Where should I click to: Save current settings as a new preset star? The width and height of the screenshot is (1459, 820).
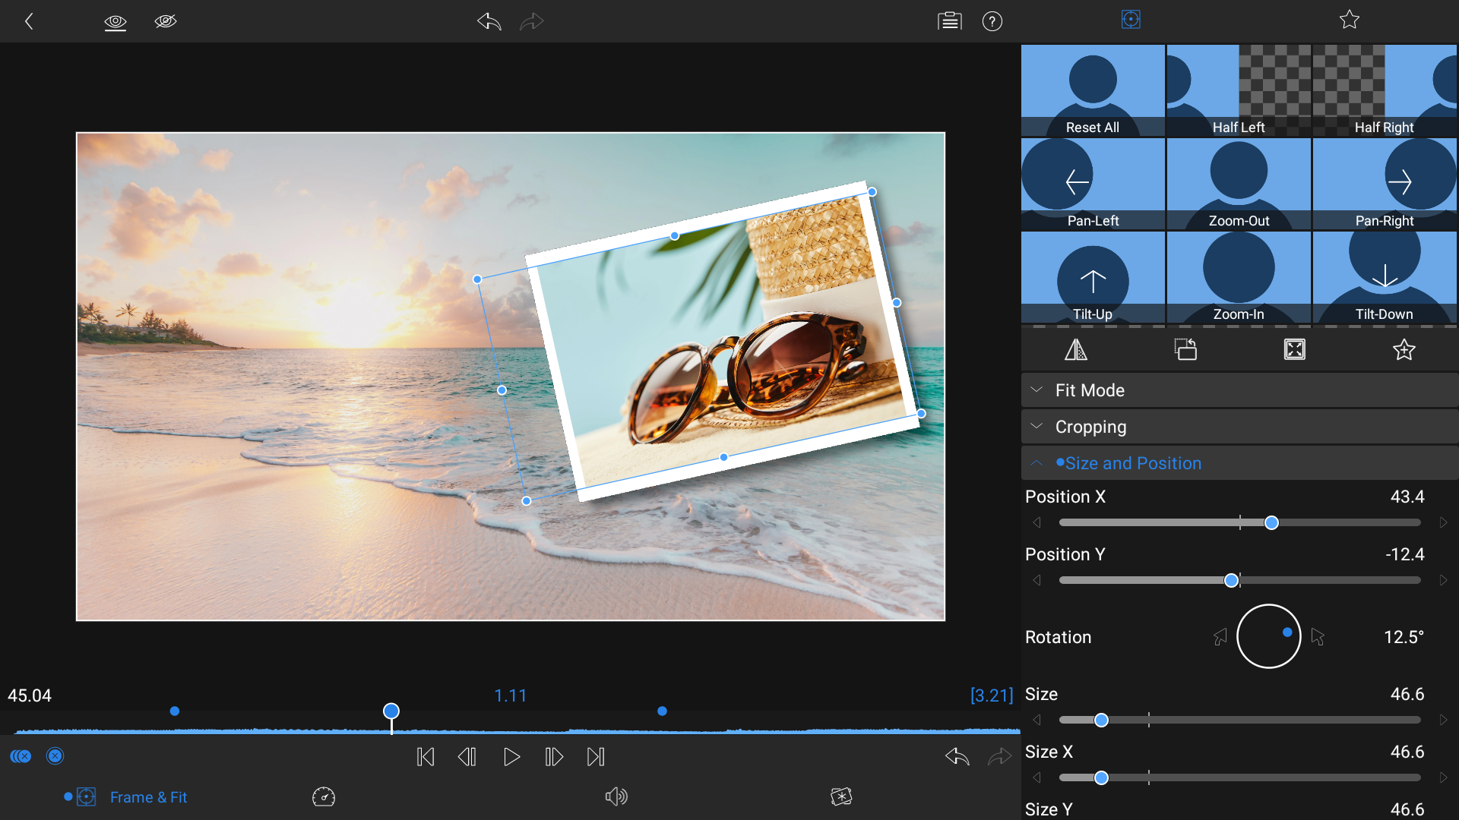click(1404, 349)
